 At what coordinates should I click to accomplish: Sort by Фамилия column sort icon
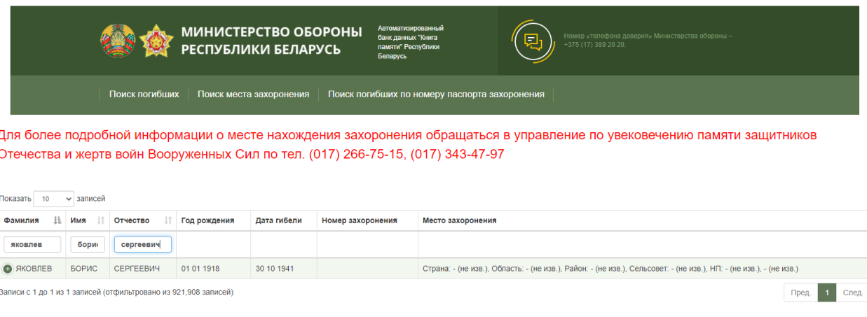pos(57,220)
